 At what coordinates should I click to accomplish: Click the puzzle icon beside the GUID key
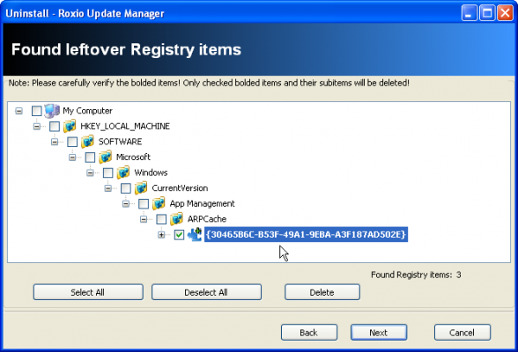[x=195, y=234]
